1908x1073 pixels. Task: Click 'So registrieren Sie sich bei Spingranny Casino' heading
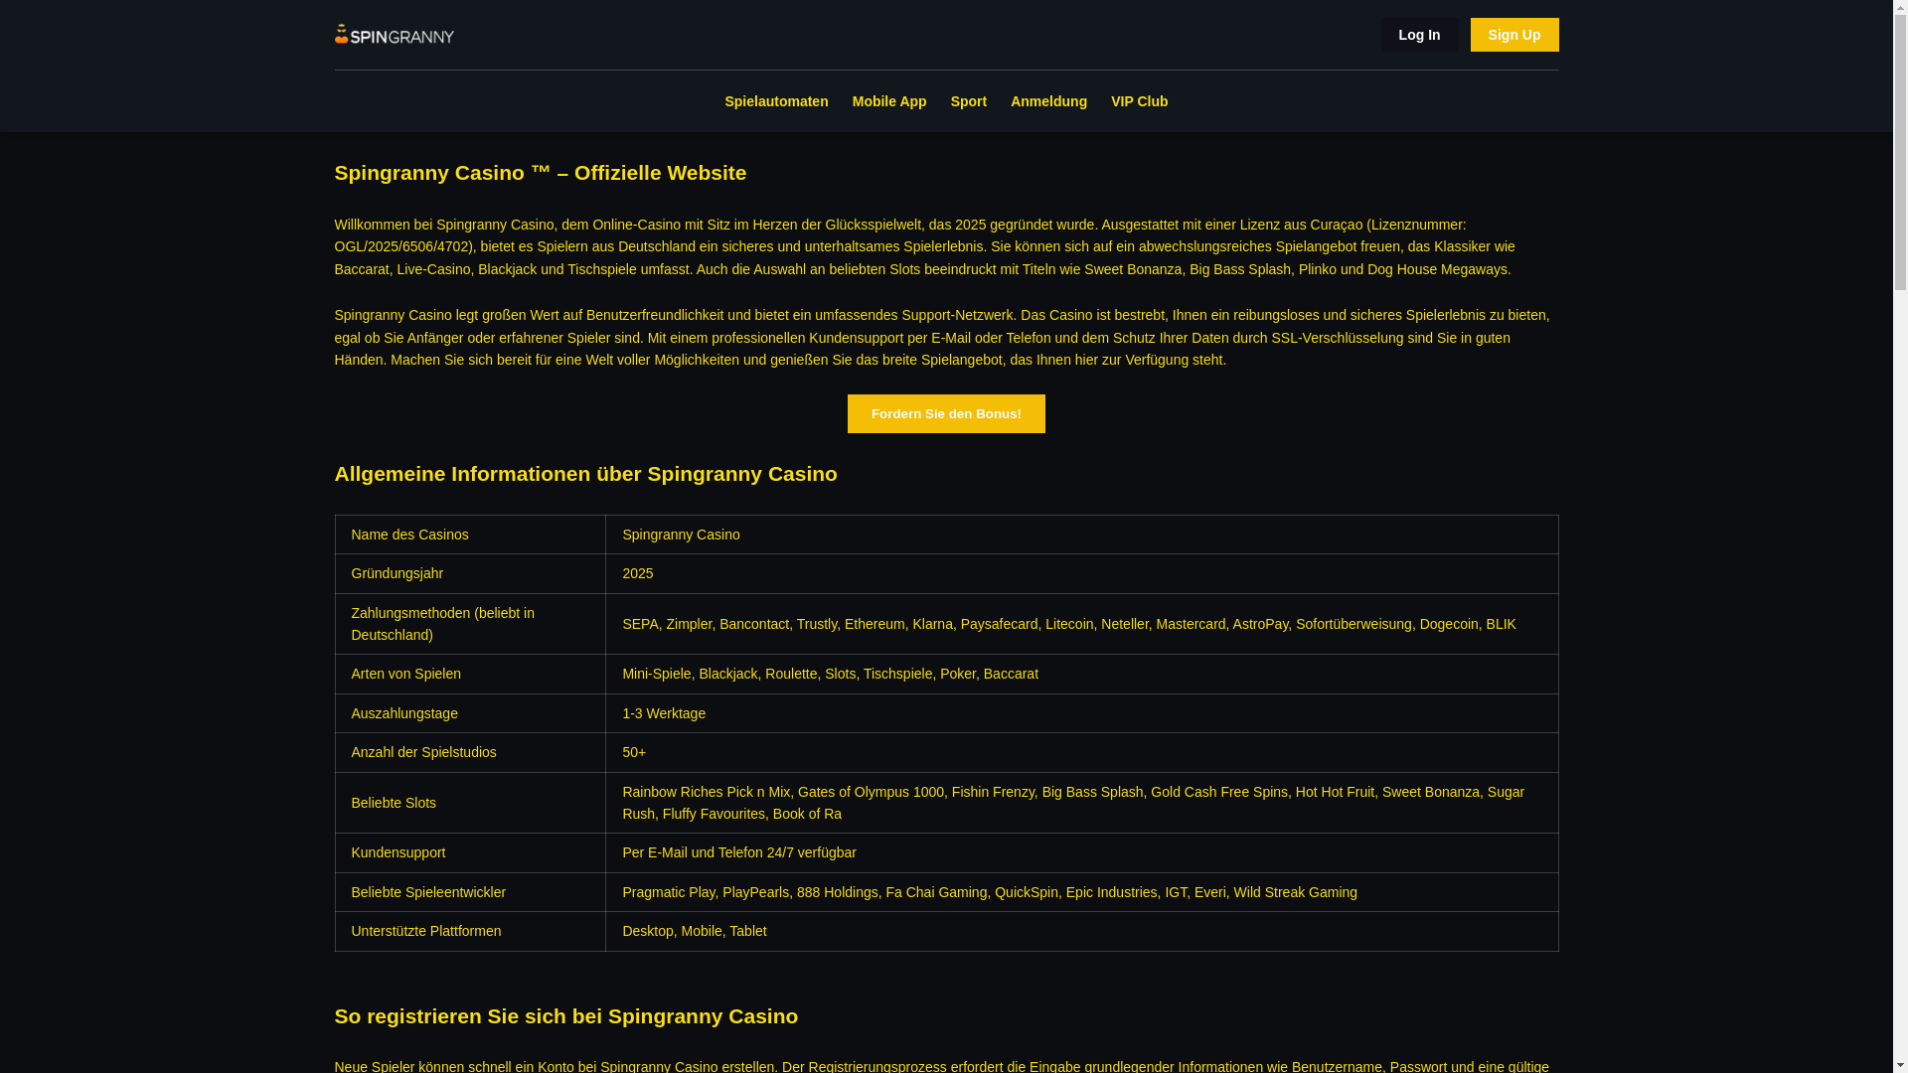[565, 1016]
